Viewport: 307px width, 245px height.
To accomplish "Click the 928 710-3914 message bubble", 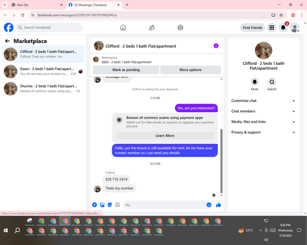I will 116,179.
